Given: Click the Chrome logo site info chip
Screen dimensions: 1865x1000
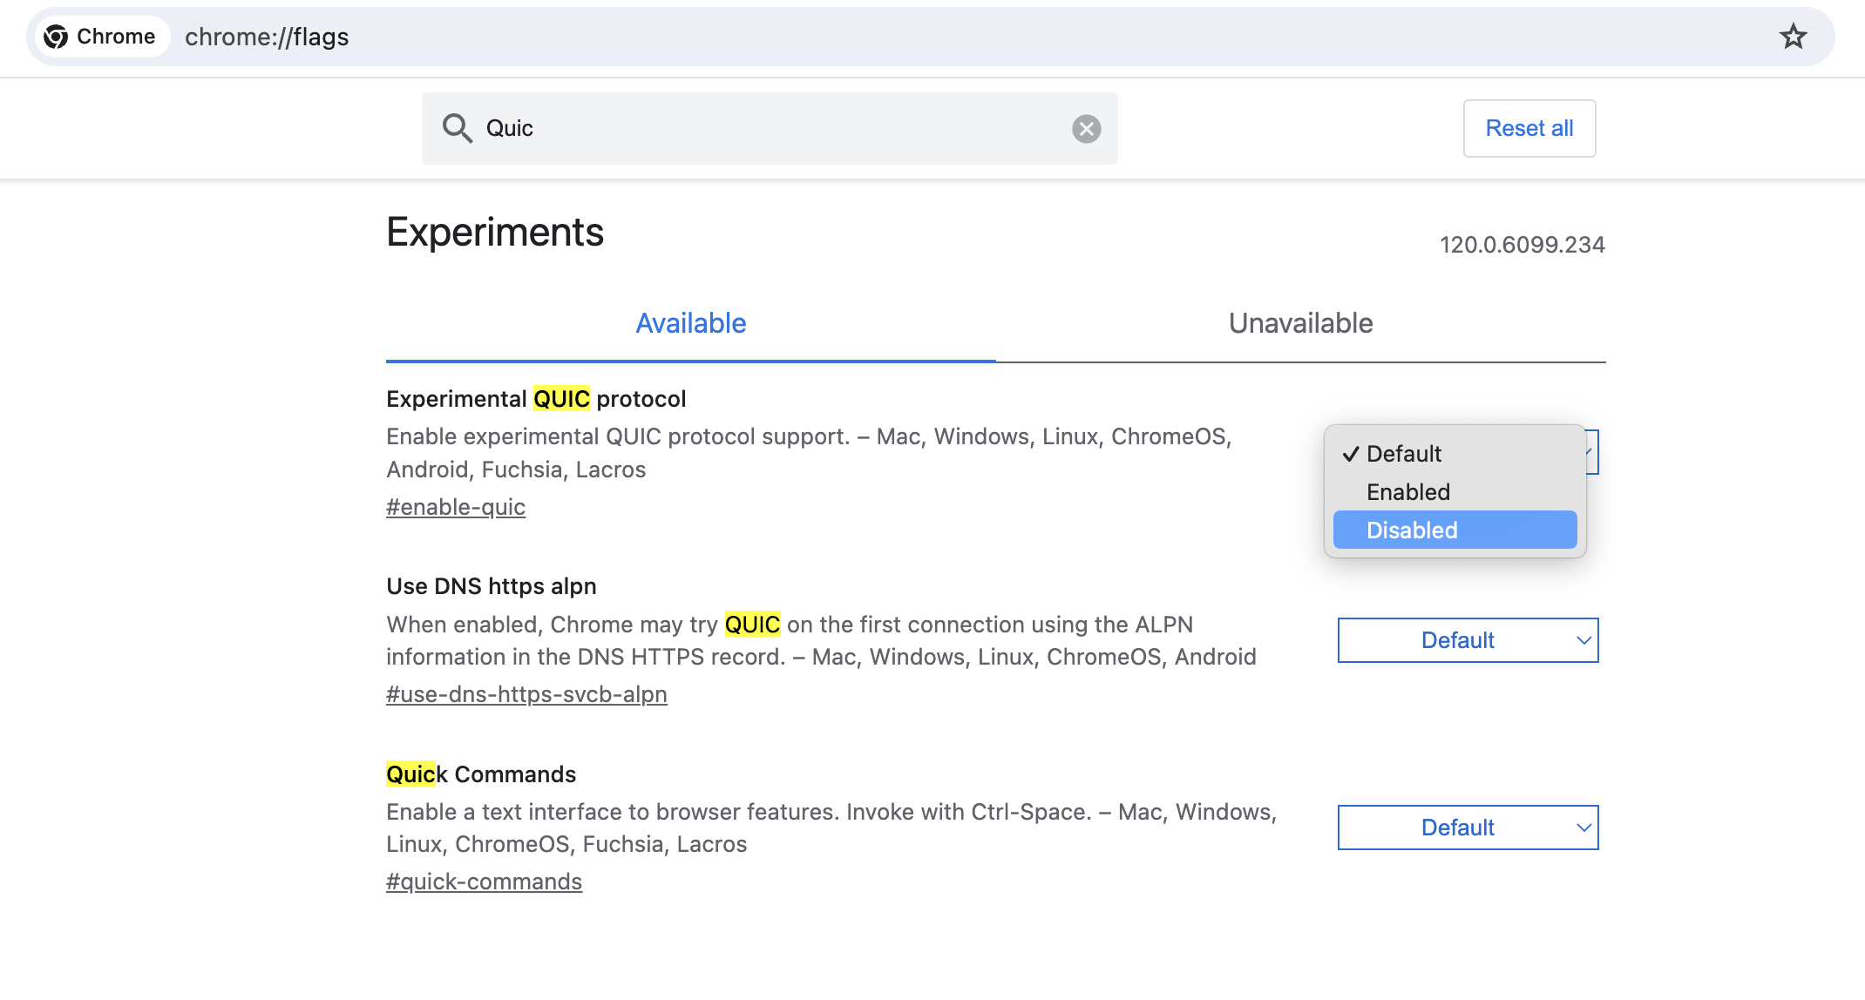Looking at the screenshot, I should 101,37.
